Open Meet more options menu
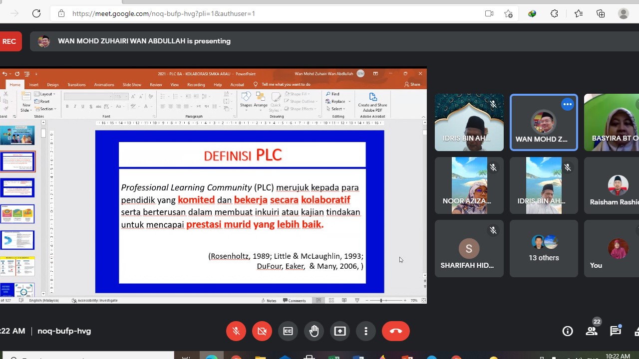 tap(366, 331)
